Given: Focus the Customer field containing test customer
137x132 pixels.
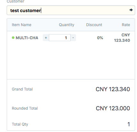Looking at the screenshot, I should coord(71,10).
